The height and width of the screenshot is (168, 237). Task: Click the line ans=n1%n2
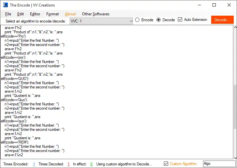pyautogui.click(x=14, y=155)
